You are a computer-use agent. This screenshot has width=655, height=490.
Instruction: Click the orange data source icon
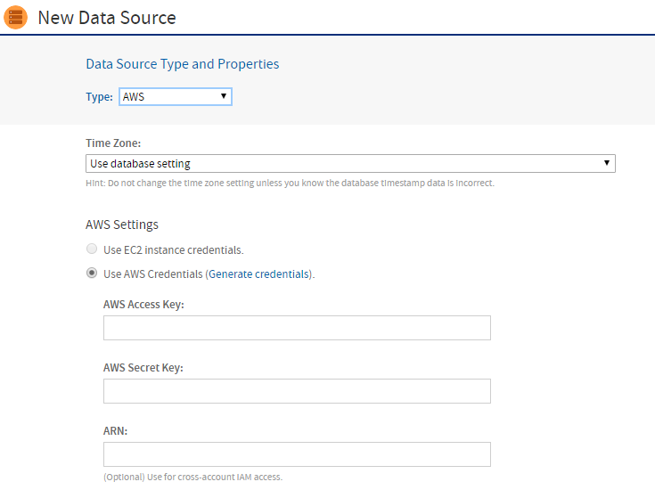pos(15,18)
